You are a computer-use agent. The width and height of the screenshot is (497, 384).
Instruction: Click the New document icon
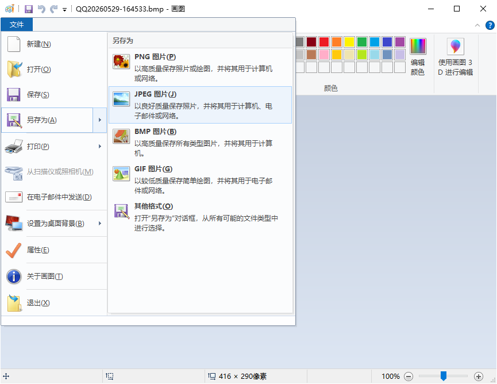click(x=14, y=44)
